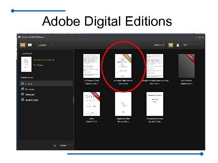The height and width of the screenshot is (163, 218).
Task: Open A Course Called Ireland book cover
Action: 123,66
